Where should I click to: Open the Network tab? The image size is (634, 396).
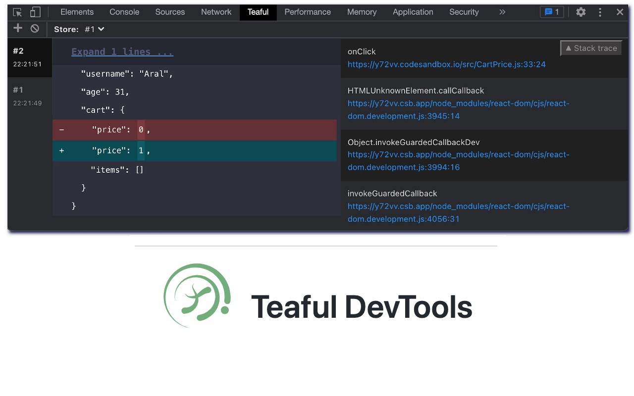click(216, 12)
